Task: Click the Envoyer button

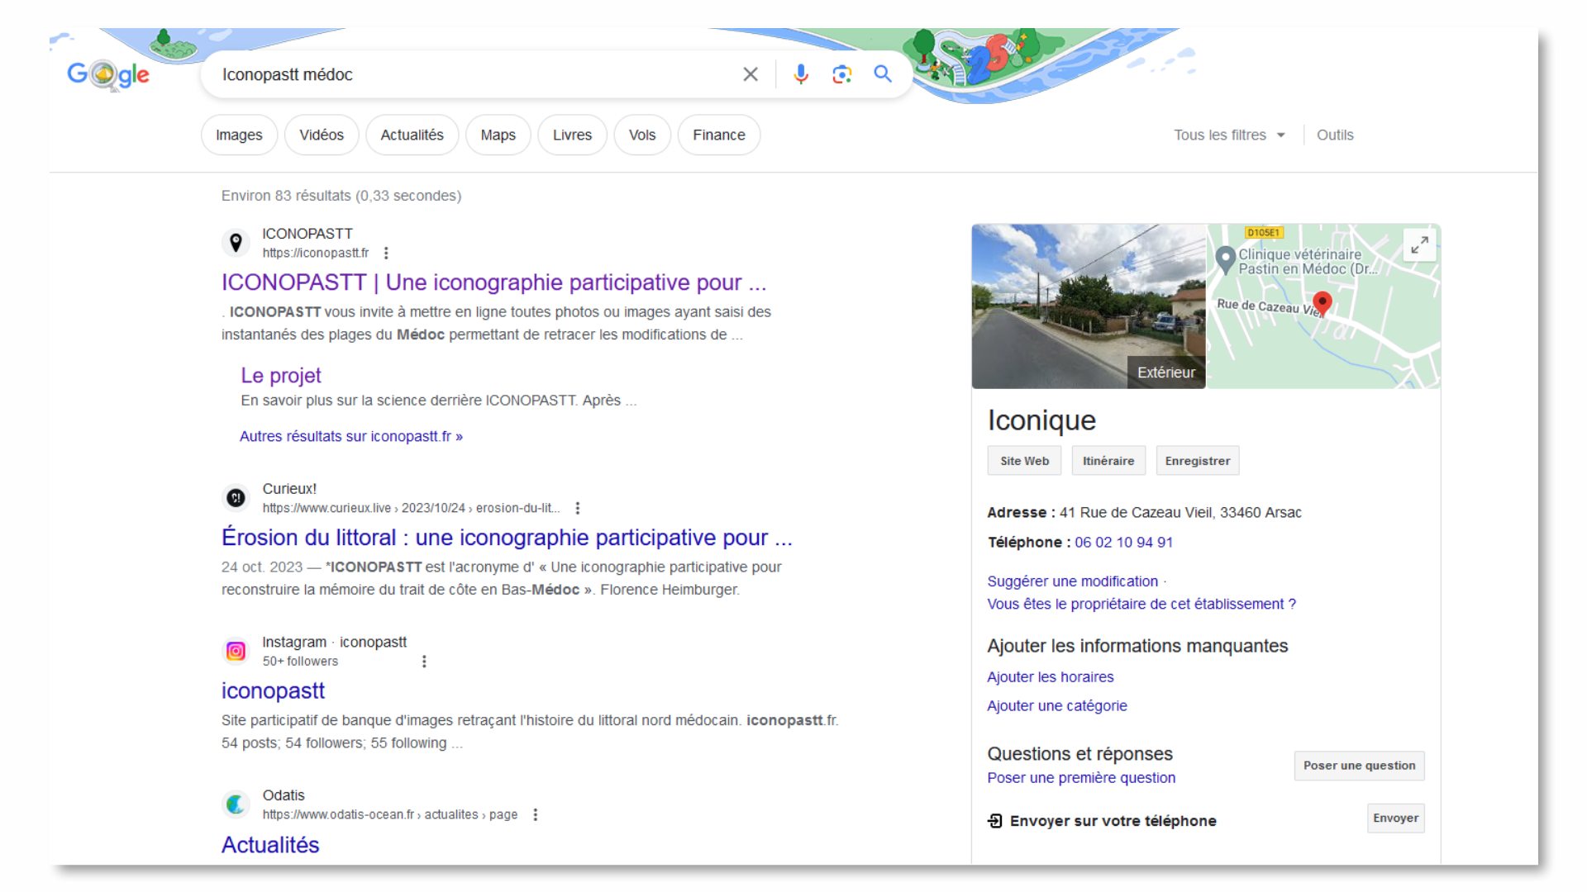Action: point(1395,818)
